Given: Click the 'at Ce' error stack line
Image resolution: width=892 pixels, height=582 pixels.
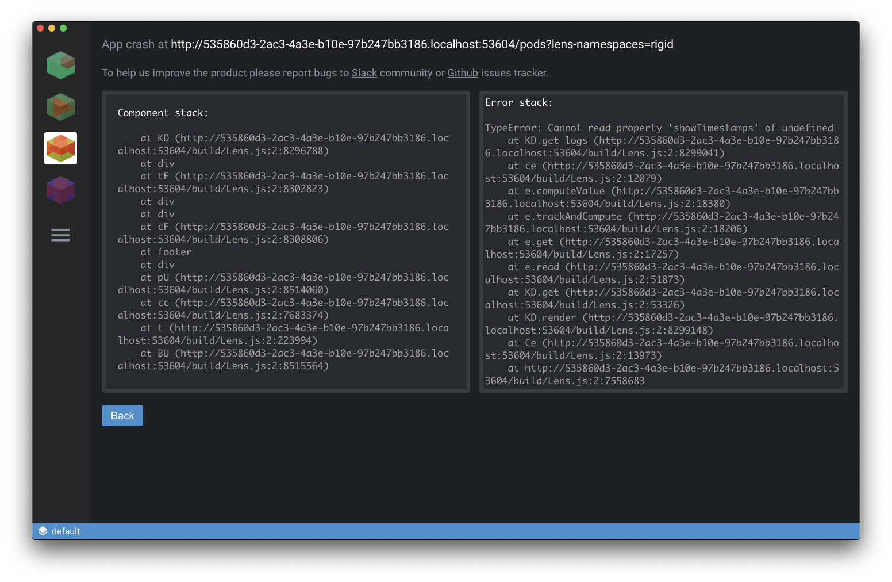Looking at the screenshot, I should (662, 349).
